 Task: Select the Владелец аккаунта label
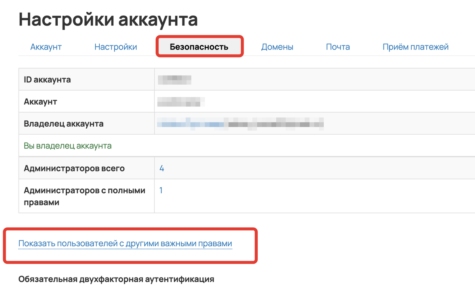tap(64, 124)
